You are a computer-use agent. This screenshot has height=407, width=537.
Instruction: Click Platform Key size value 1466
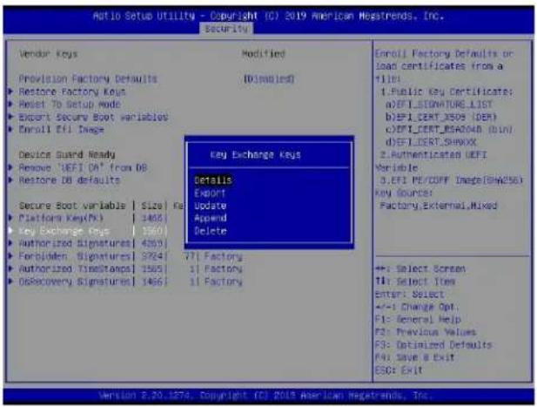(x=151, y=218)
